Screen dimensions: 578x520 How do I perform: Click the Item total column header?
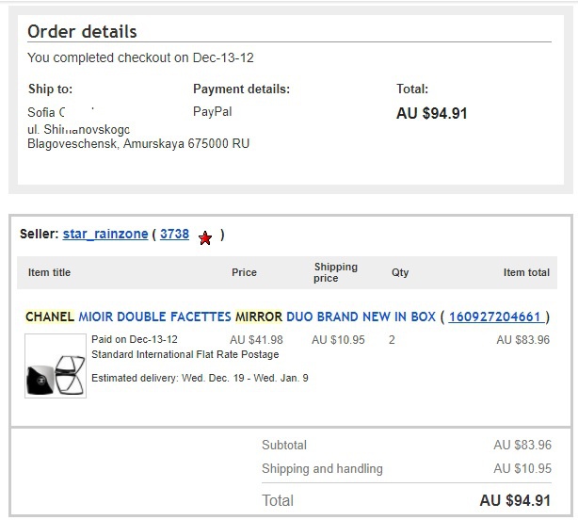point(526,272)
